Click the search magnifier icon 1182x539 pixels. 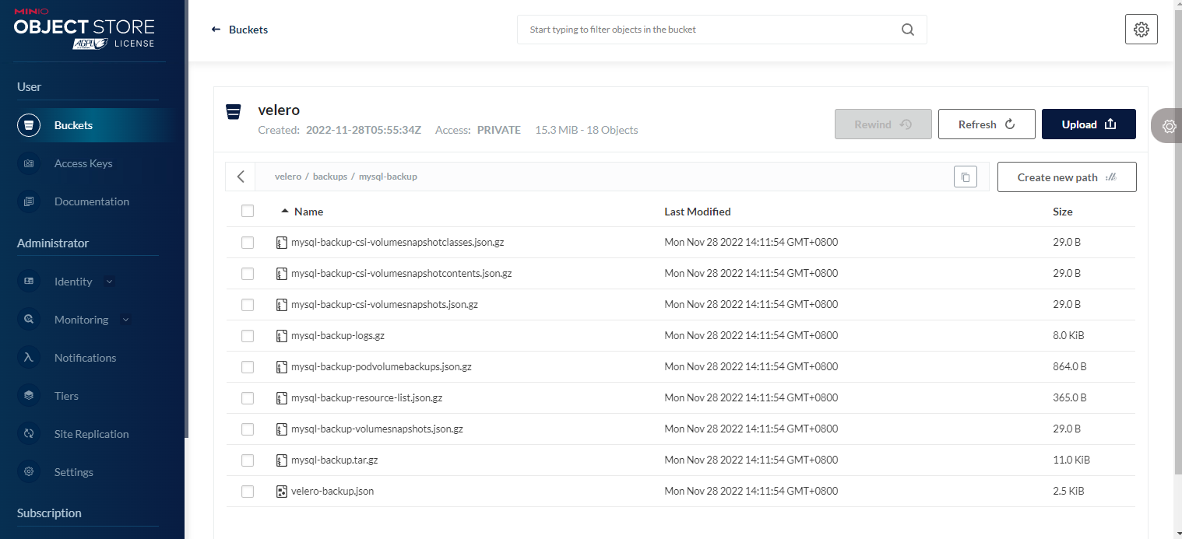[x=908, y=30]
